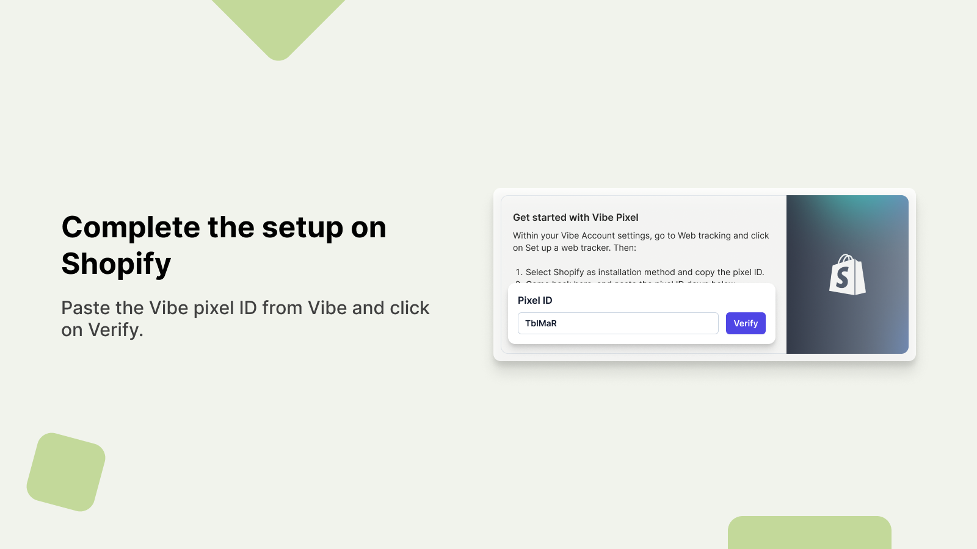
Task: Click the 'Within your Vibe Account settings' paragraph
Action: coord(641,242)
